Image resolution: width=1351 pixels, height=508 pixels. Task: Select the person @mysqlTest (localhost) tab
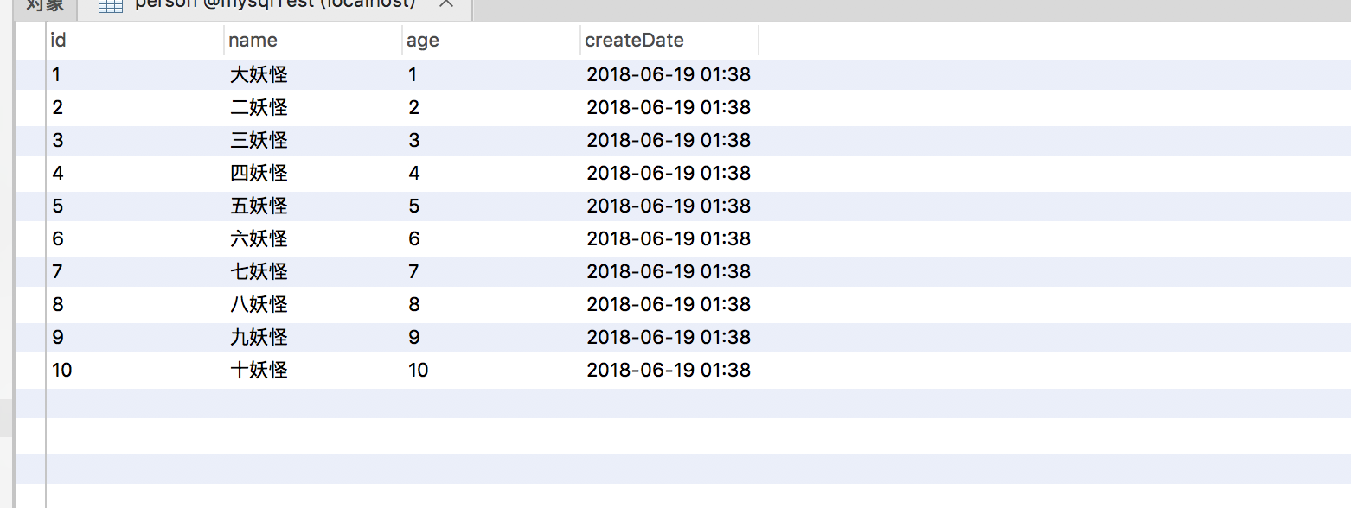pyautogui.click(x=275, y=5)
